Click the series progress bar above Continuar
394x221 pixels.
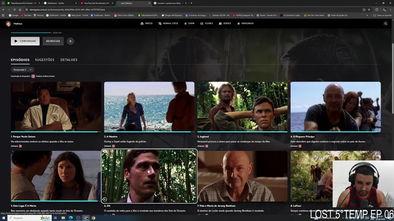coord(31,33)
